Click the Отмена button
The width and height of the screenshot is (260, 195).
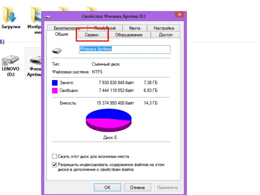(137, 187)
